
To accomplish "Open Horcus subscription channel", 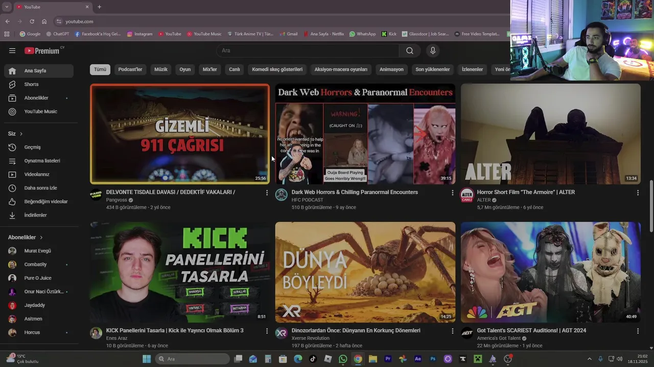I will pyautogui.click(x=39, y=332).
